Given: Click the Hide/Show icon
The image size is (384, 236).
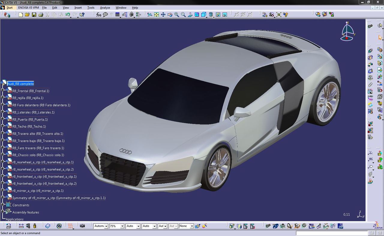Looking at the screenshot, I should [x=218, y=15].
